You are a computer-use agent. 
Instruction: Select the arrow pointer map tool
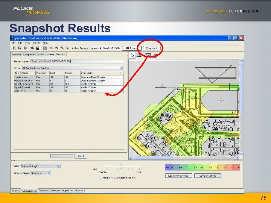click(x=132, y=55)
